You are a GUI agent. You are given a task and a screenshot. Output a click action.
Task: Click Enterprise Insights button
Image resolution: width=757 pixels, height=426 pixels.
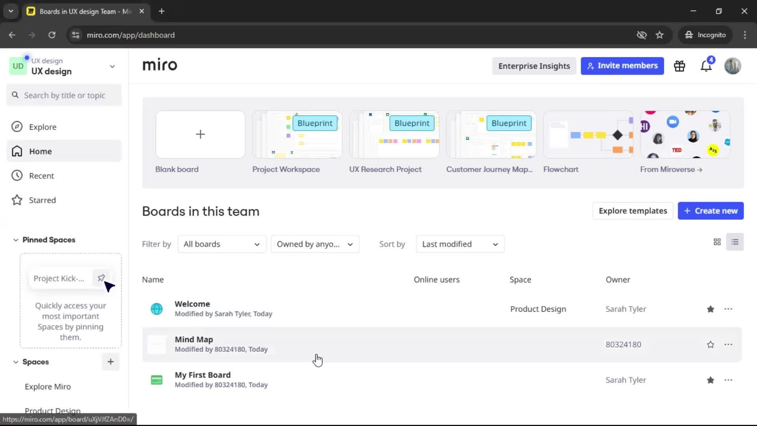pyautogui.click(x=534, y=66)
